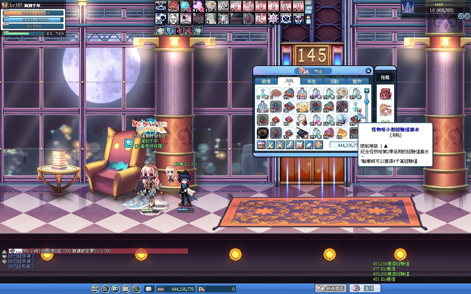
Task: Use the SHIFT(R) crossed swords skill
Action: 286,19
